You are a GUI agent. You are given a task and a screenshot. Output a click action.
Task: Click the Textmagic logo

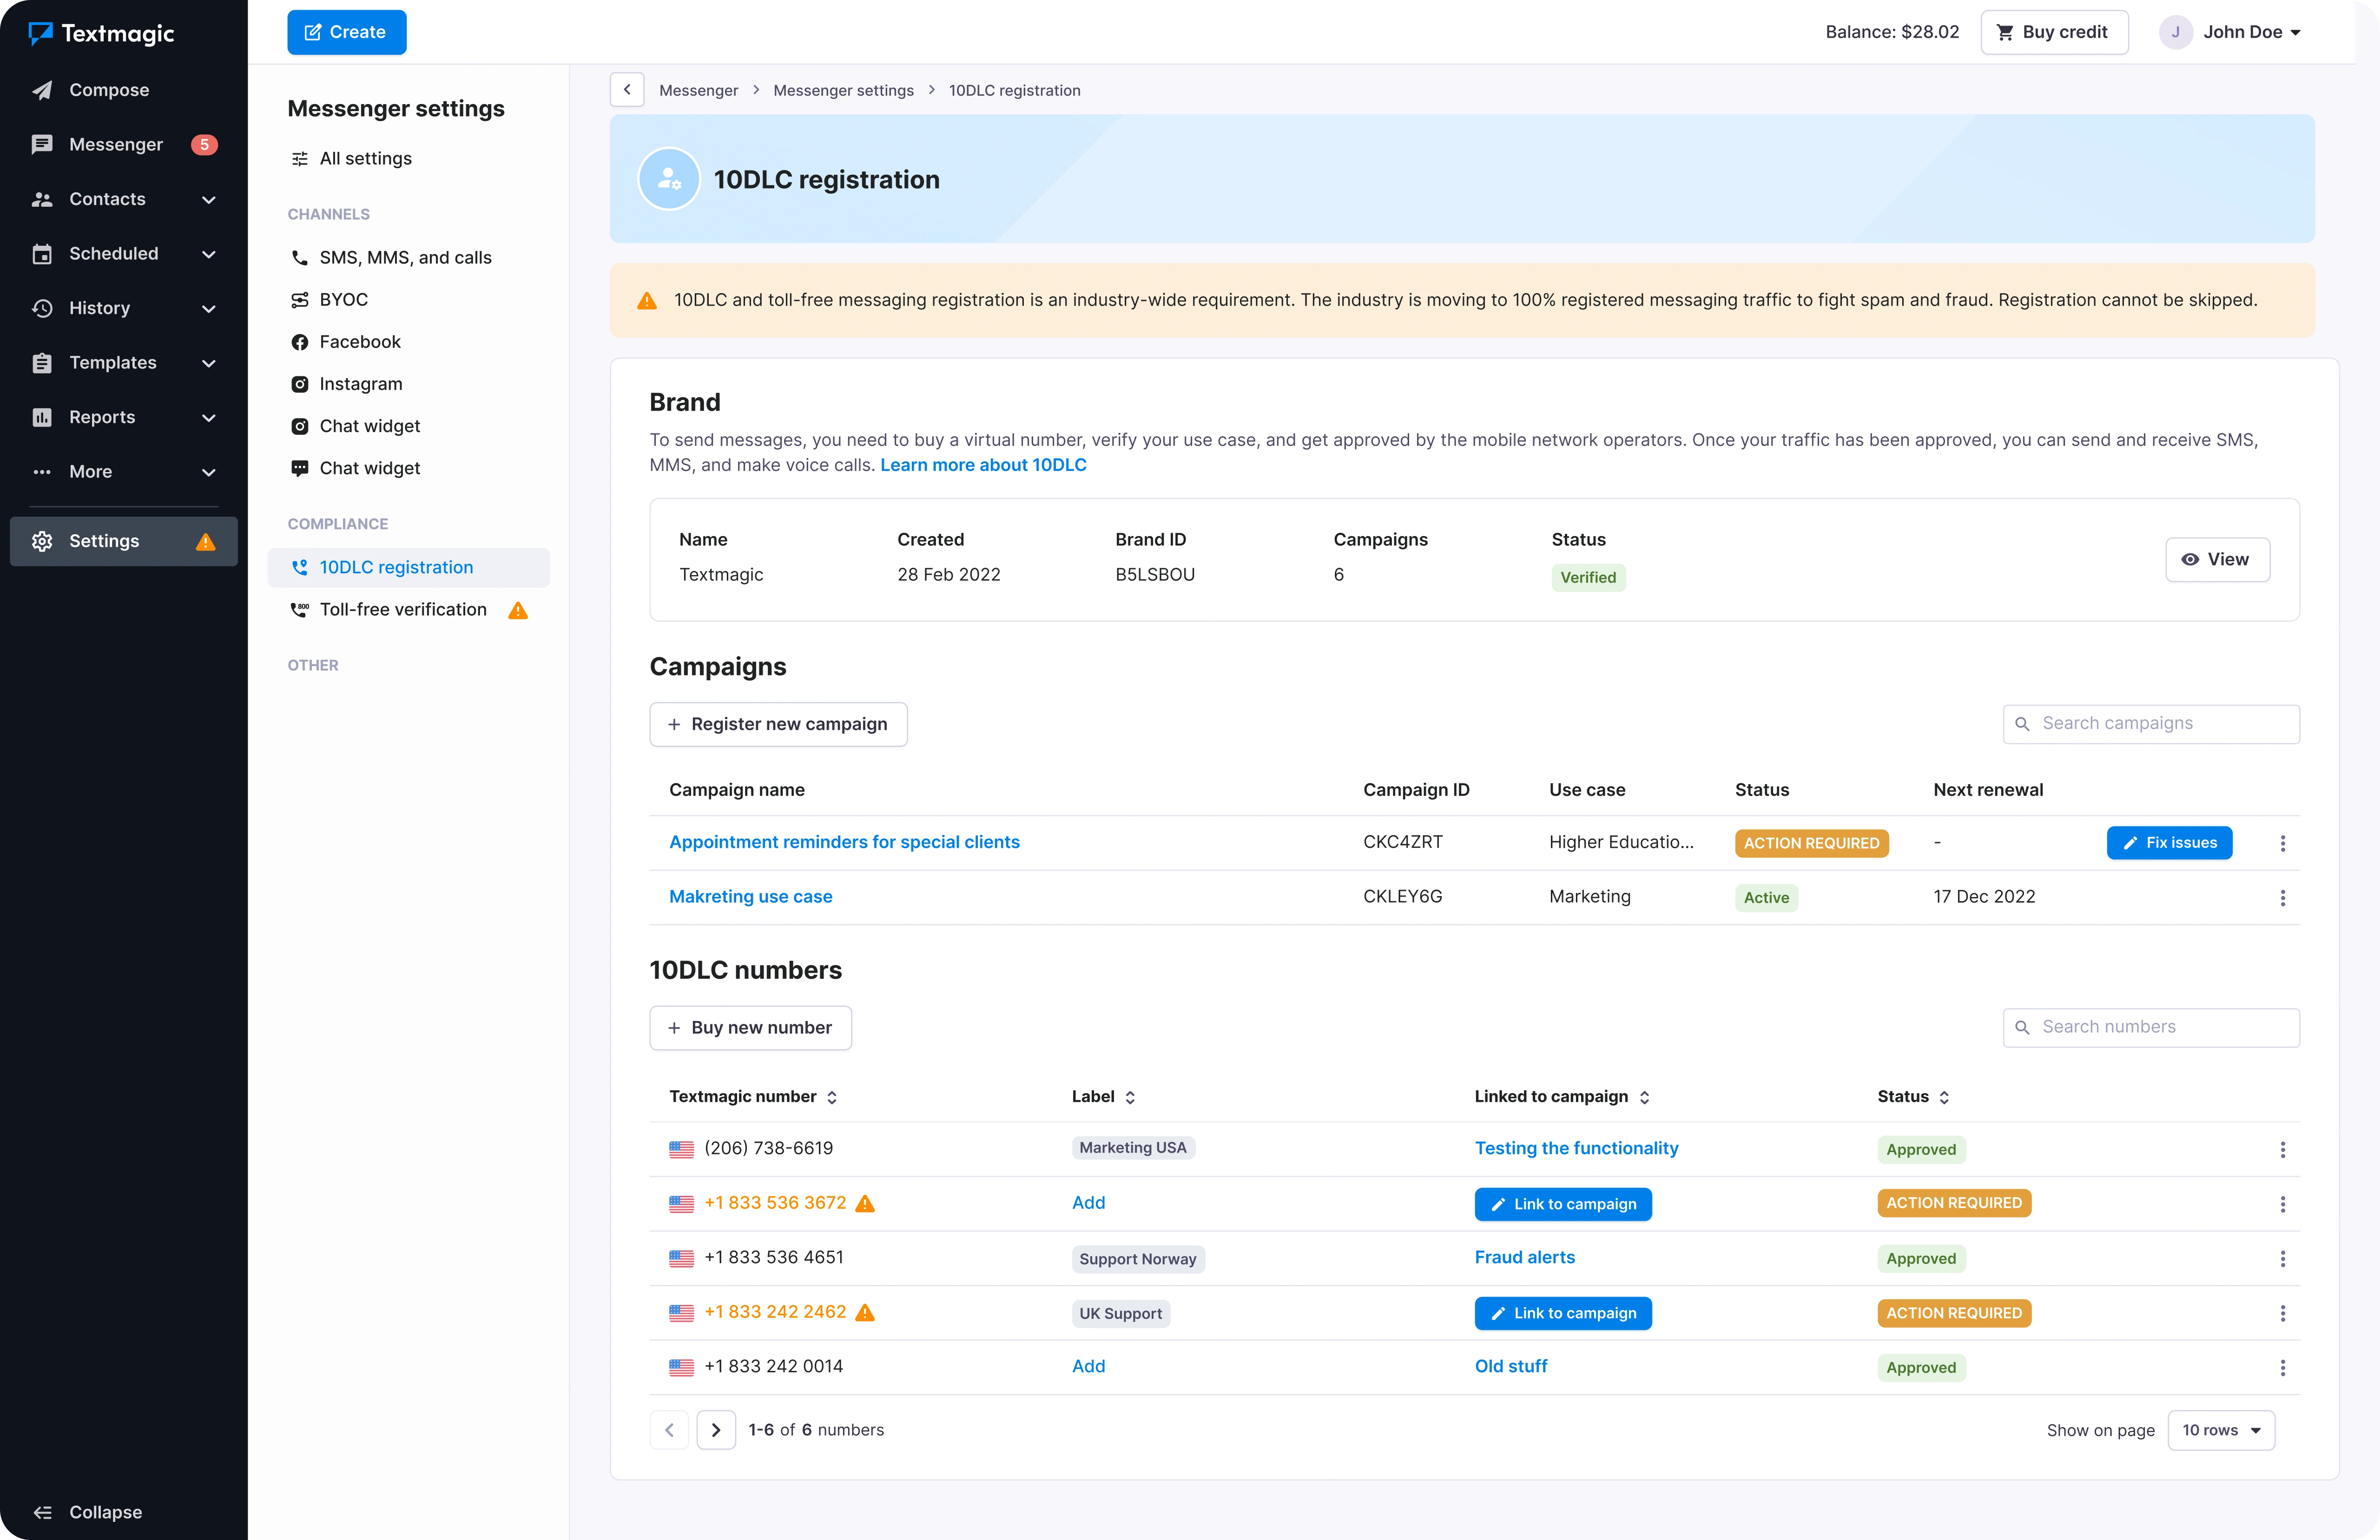click(101, 33)
